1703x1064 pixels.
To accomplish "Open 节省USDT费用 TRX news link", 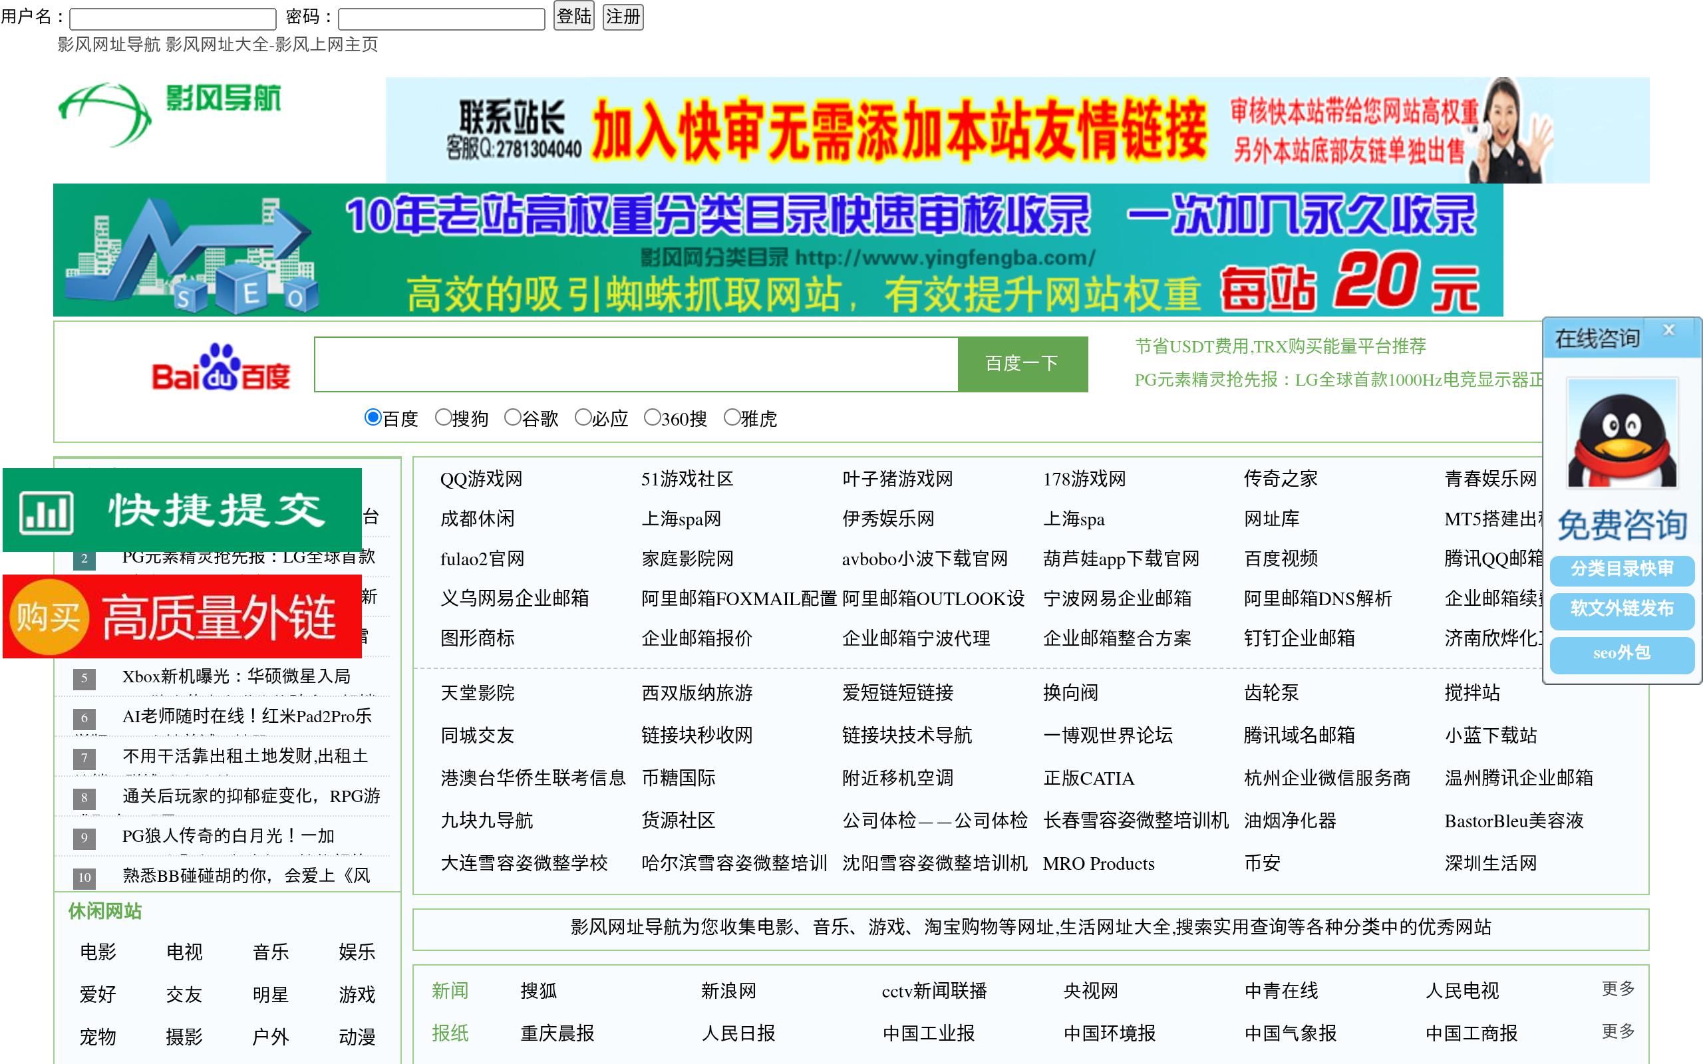I will point(1280,346).
